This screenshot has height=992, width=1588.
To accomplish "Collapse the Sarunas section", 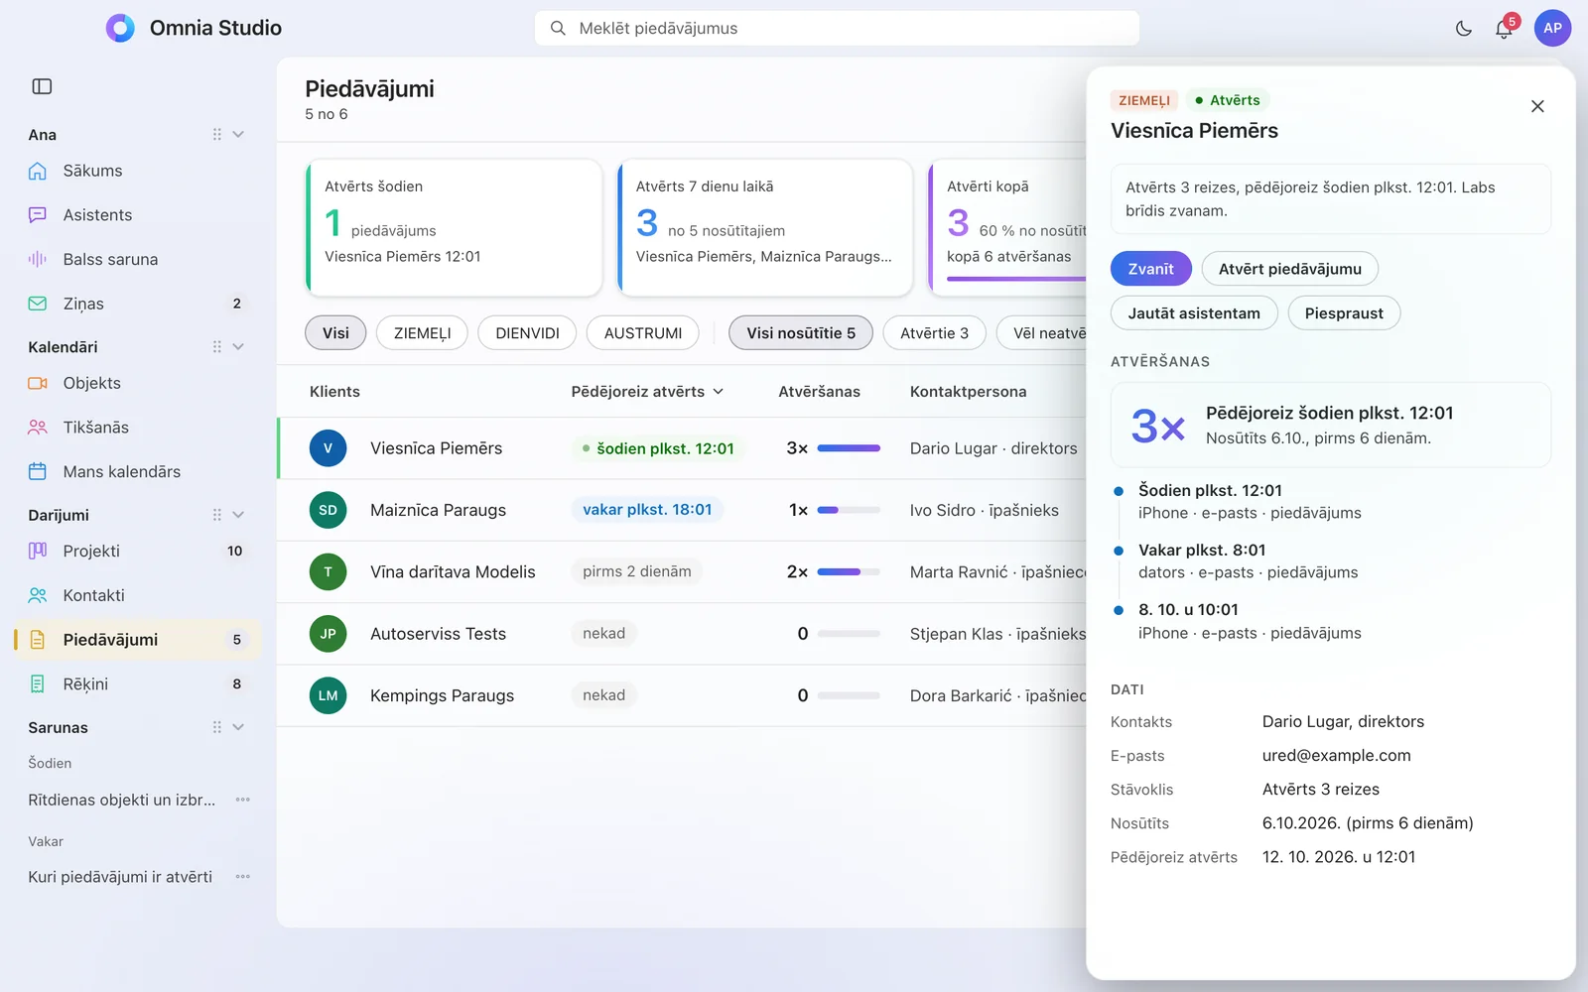I will click(238, 727).
